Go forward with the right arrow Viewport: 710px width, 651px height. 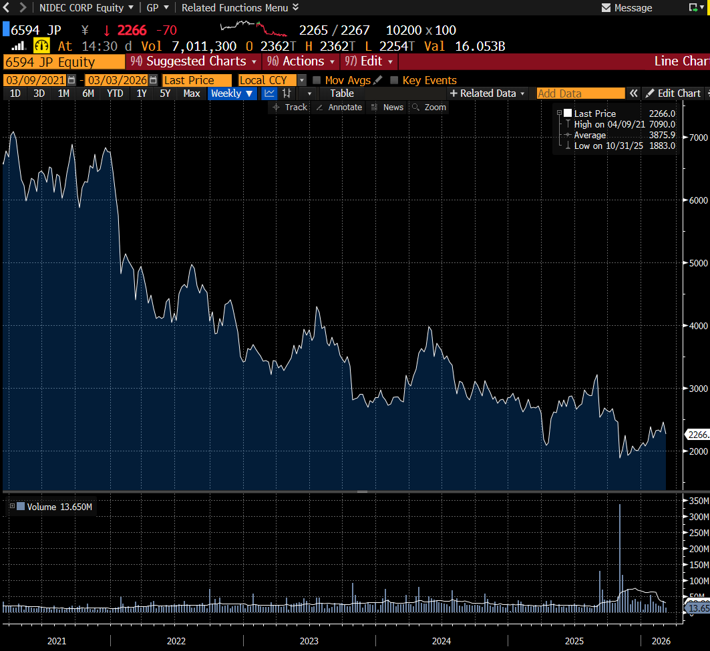coord(23,7)
